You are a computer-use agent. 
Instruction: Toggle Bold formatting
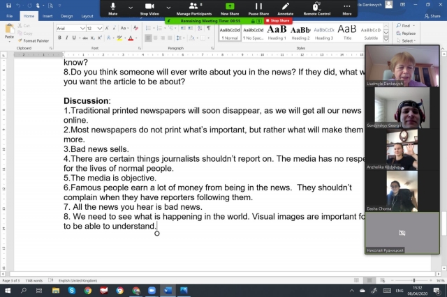point(59,38)
